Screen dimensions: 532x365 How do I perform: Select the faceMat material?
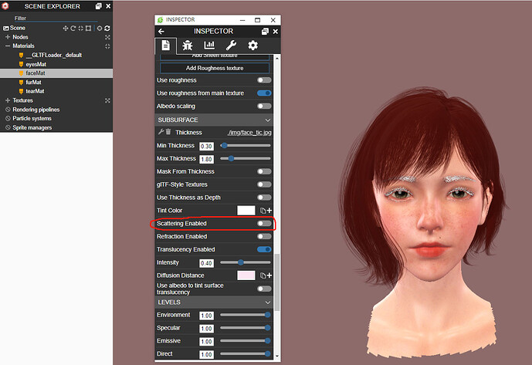[x=36, y=73]
